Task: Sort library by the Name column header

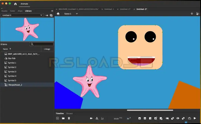Action: pos(6,49)
